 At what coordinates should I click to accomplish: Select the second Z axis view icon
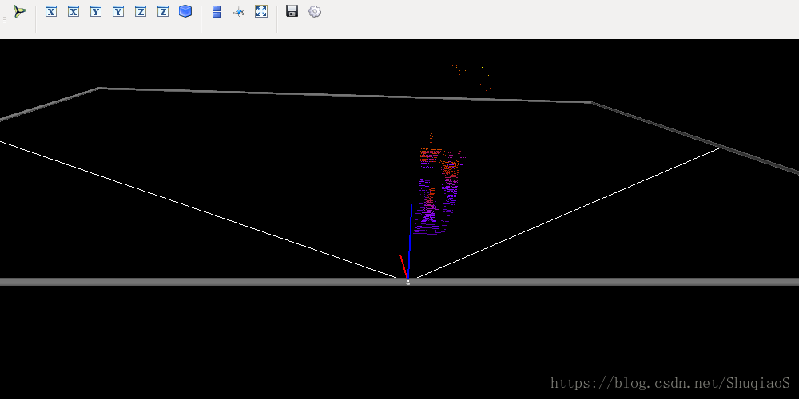pos(163,11)
